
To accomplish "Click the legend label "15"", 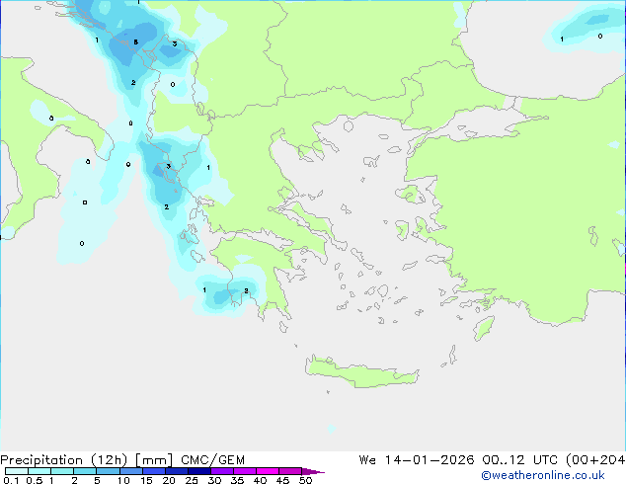I will pyautogui.click(x=146, y=480).
